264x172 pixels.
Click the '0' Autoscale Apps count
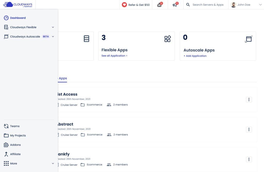click(x=185, y=37)
